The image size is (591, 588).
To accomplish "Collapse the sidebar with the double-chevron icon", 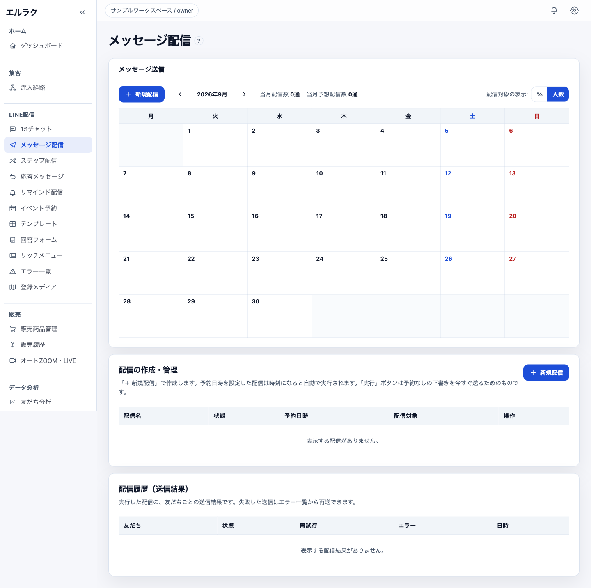I will click(82, 12).
